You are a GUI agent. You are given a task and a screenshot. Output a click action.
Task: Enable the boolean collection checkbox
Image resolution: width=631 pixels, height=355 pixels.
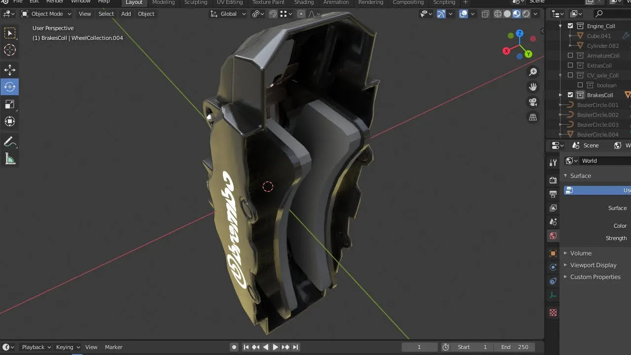pos(580,85)
